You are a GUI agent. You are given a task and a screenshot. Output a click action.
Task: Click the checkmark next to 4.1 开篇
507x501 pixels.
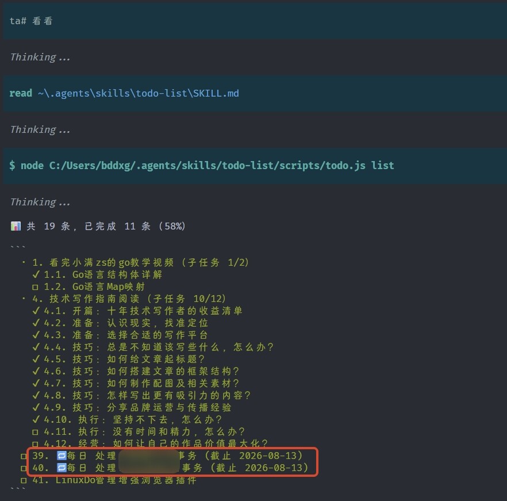[x=36, y=311]
